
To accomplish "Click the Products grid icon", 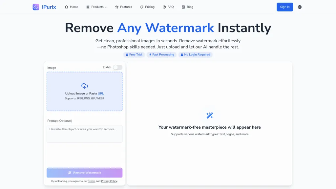I will click(88, 7).
